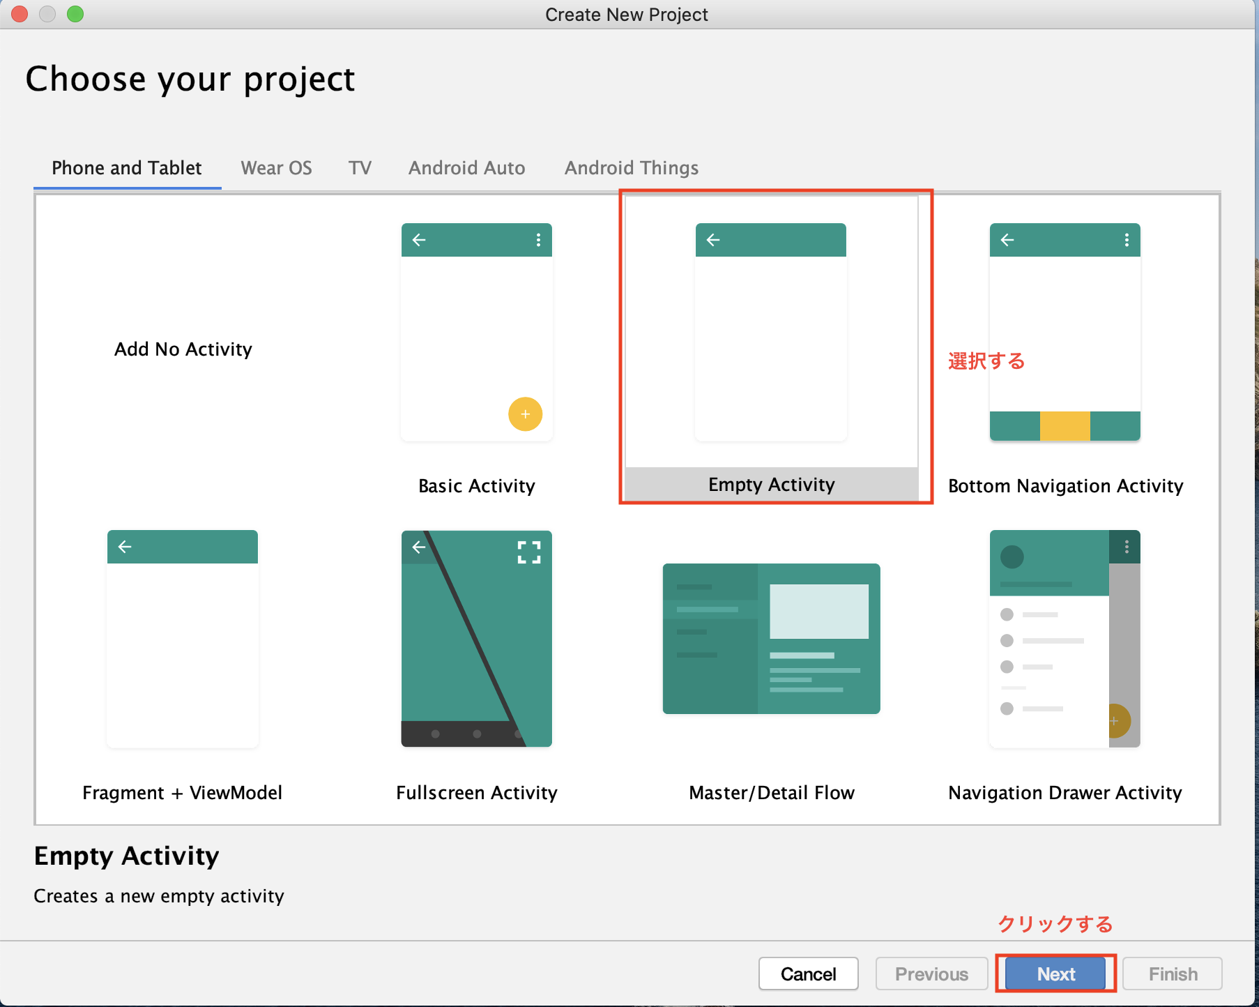
Task: Click the back arrow in Bottom Navigation preview
Action: click(x=1007, y=240)
